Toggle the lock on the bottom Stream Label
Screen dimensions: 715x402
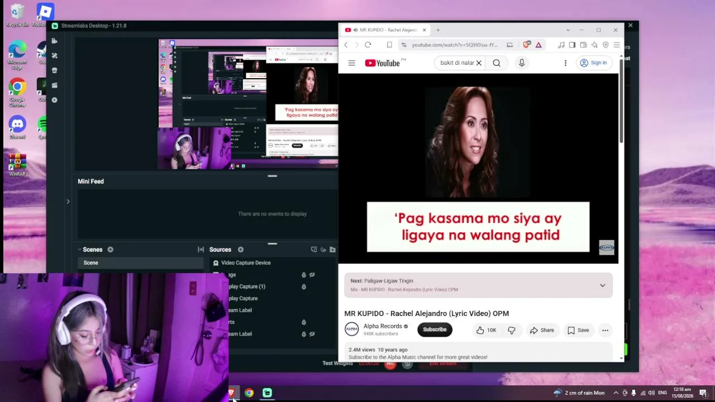(304, 334)
